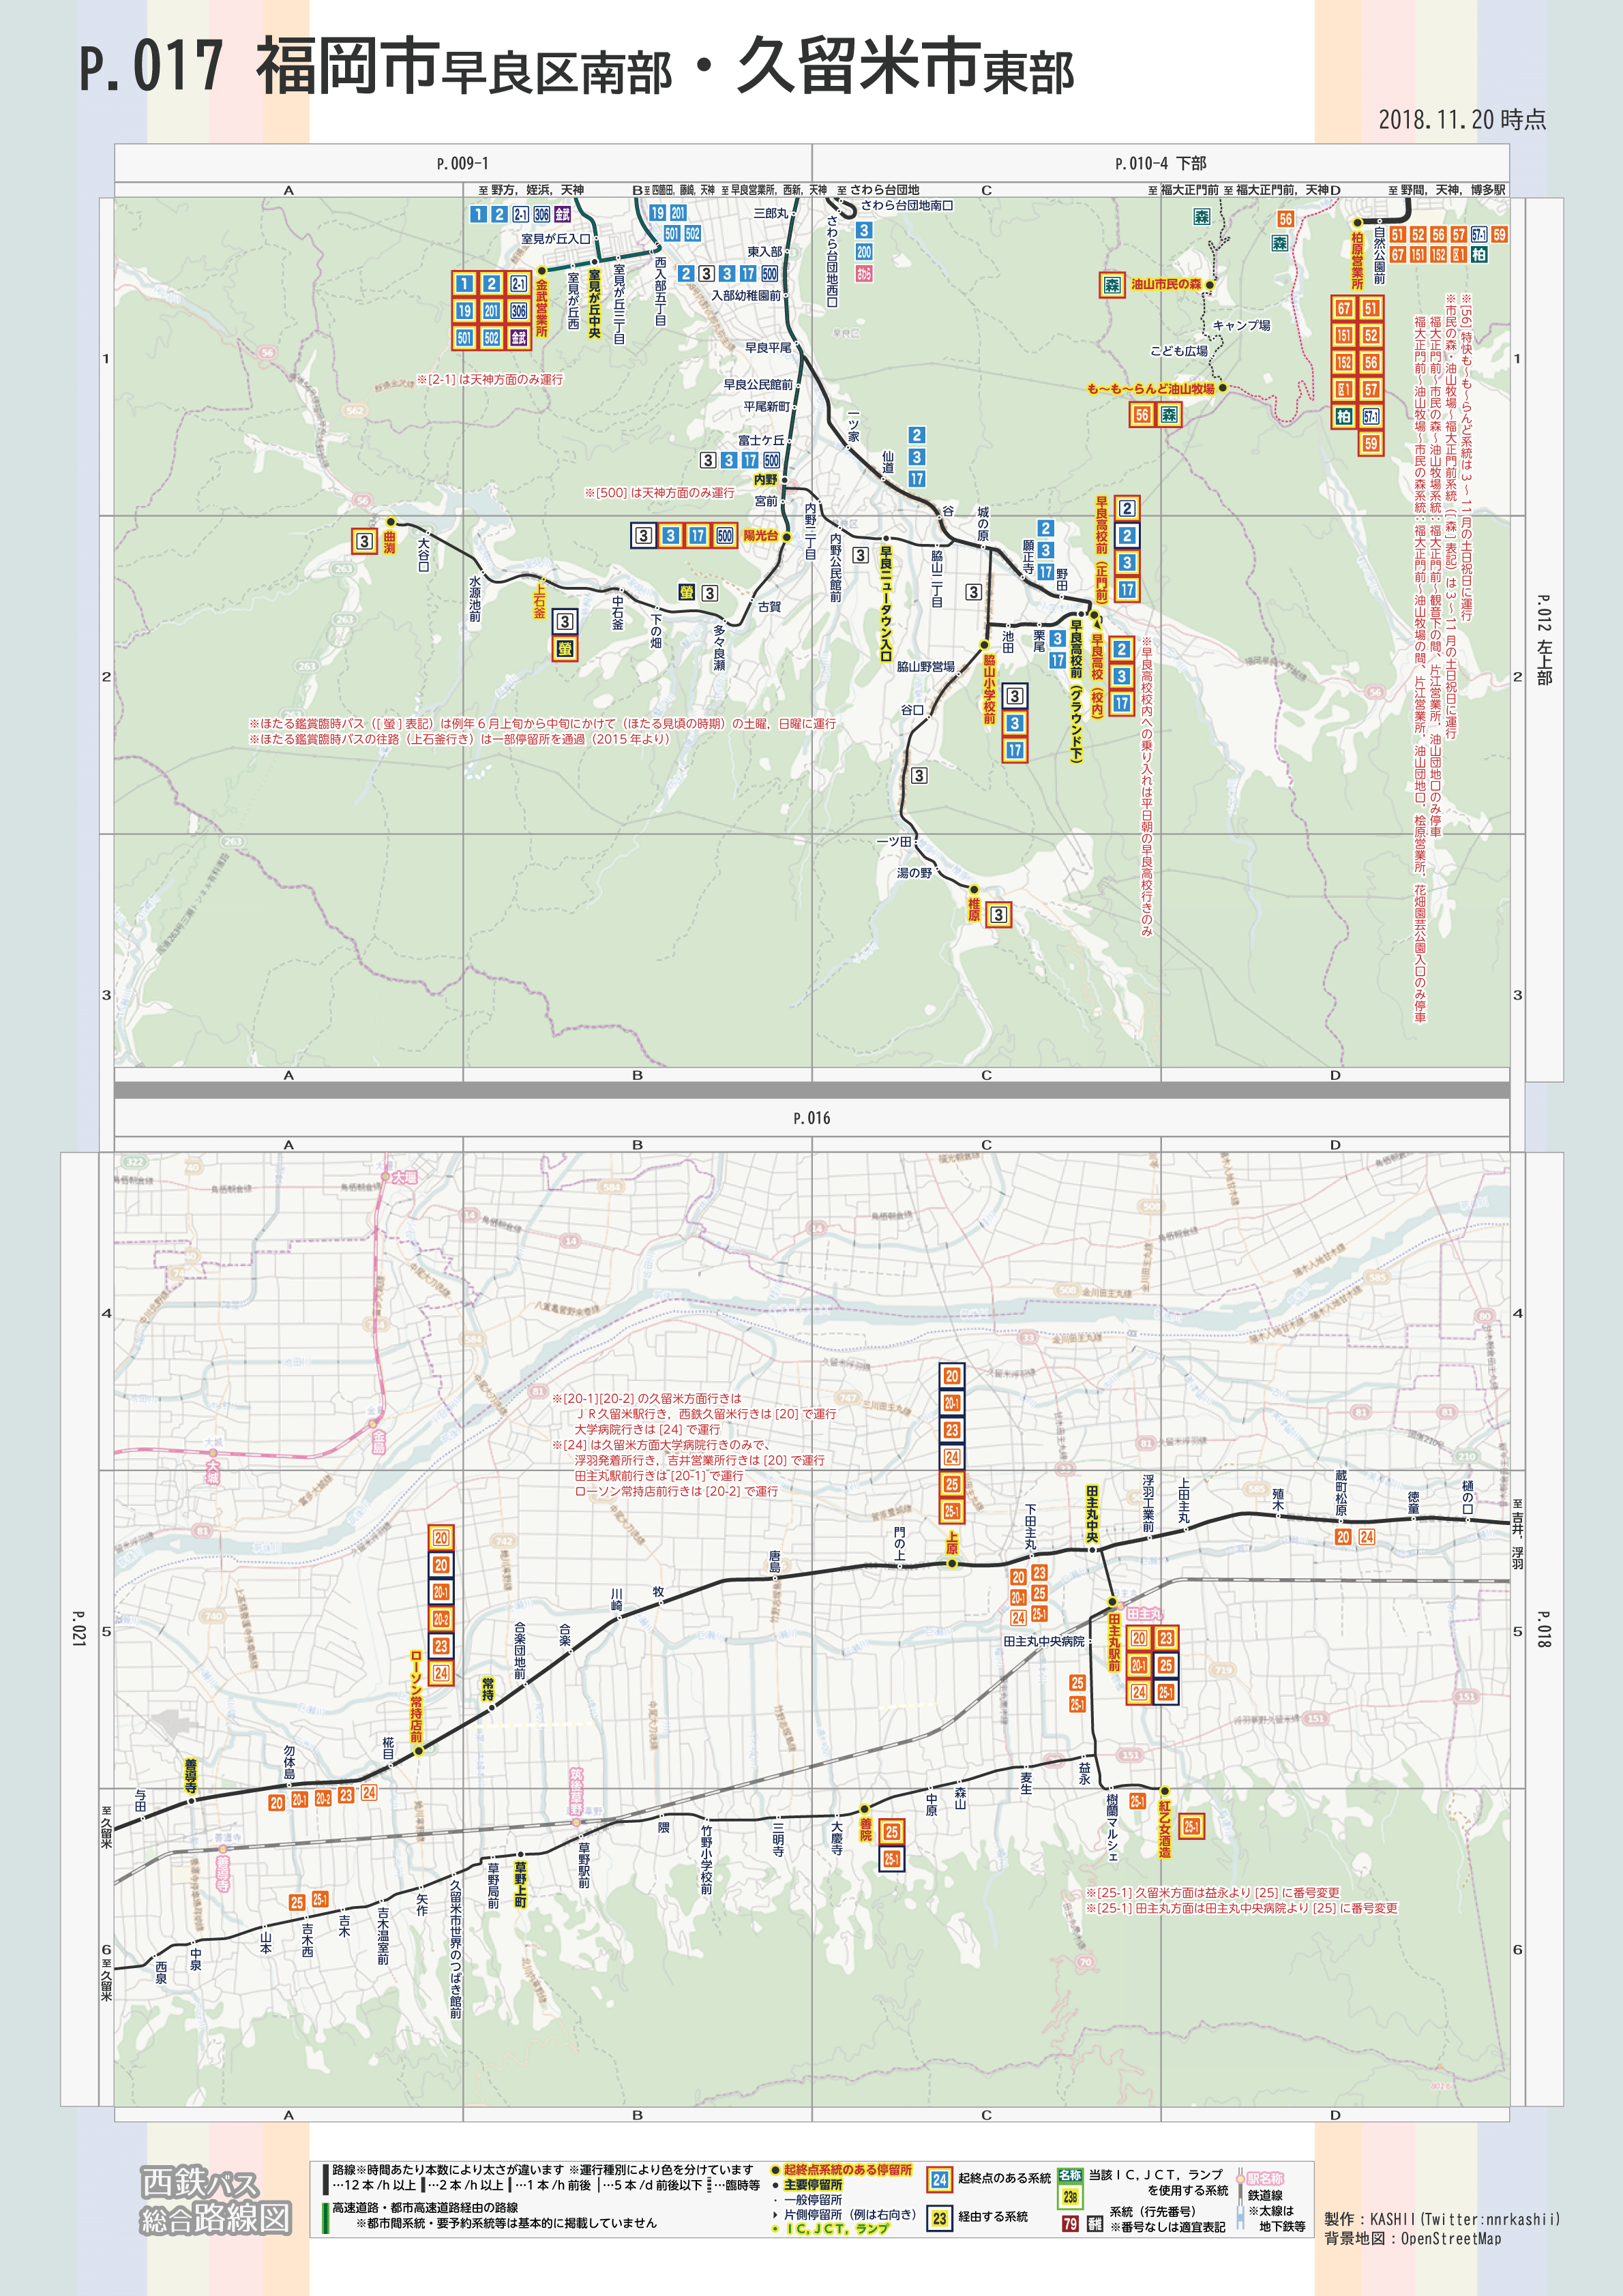Select the P.021 left side label
Image resolution: width=1623 pixels, height=2296 pixels.
click(79, 1628)
